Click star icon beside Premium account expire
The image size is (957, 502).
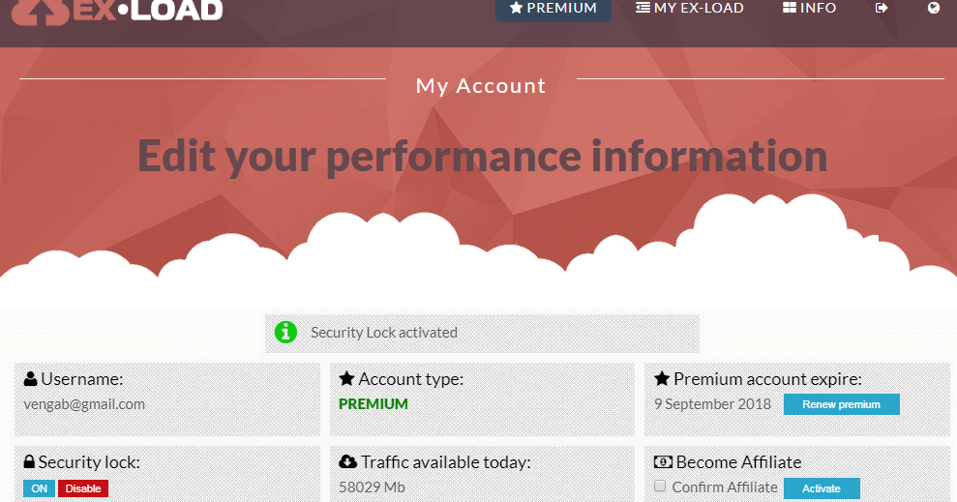(x=662, y=379)
